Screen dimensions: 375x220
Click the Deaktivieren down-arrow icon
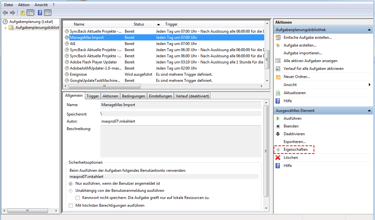click(x=278, y=134)
